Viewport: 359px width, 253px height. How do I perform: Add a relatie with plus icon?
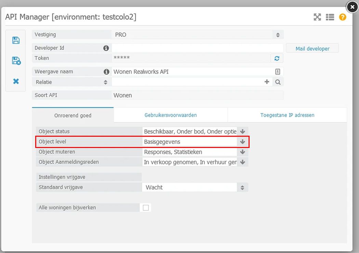(x=267, y=82)
